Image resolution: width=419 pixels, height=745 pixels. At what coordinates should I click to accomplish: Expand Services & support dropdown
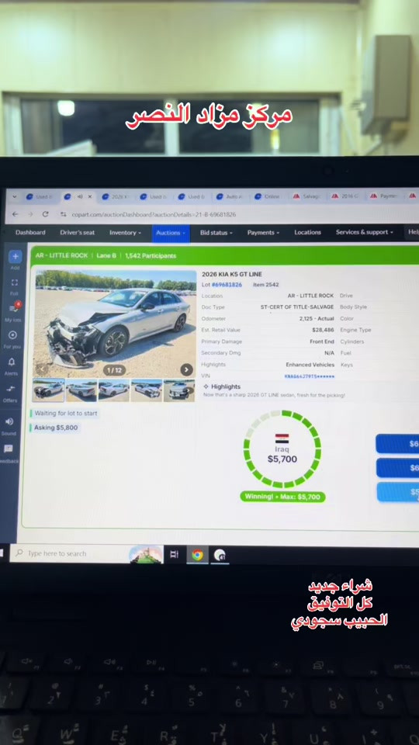[x=365, y=232]
